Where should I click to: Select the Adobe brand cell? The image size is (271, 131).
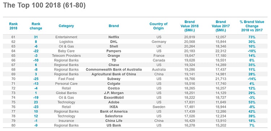[x=114, y=102]
